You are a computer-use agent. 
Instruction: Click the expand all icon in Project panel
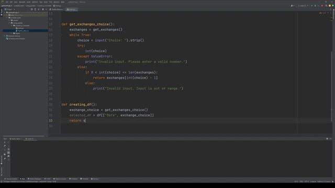35,9
